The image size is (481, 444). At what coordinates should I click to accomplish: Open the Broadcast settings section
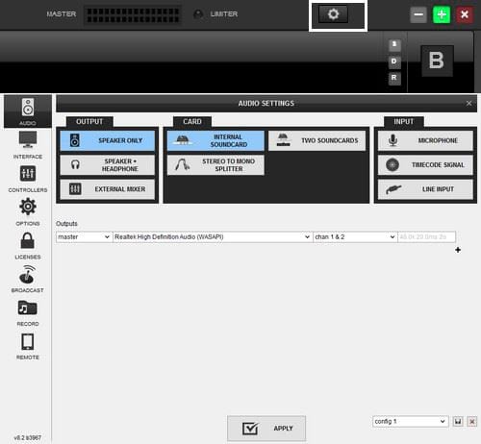point(28,279)
